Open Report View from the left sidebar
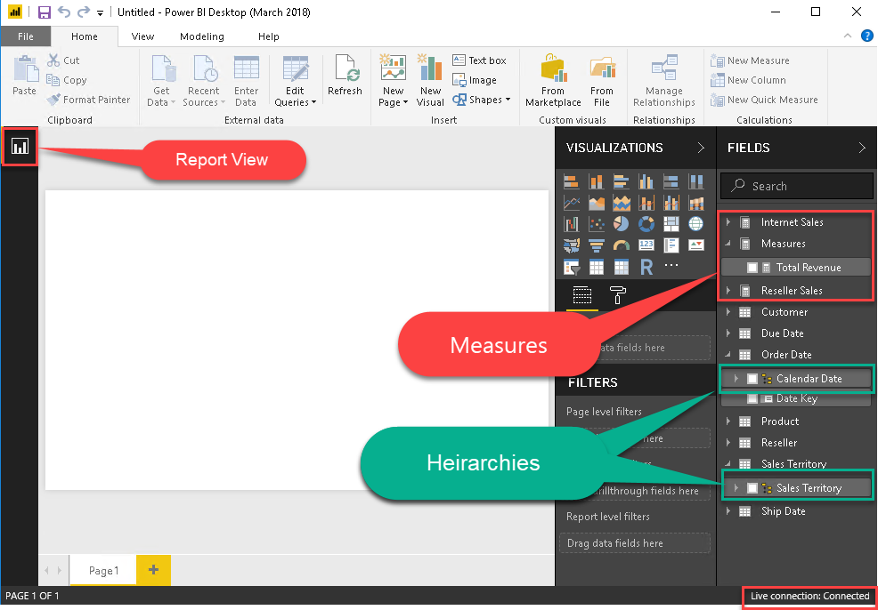The width and height of the screenshot is (878, 610). tap(20, 146)
